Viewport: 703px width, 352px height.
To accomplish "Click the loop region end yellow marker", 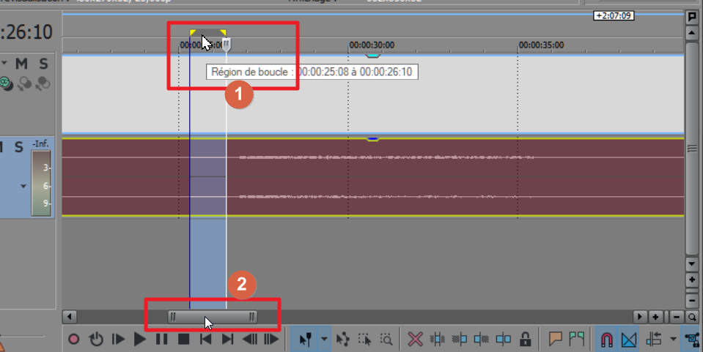I will pos(223,32).
